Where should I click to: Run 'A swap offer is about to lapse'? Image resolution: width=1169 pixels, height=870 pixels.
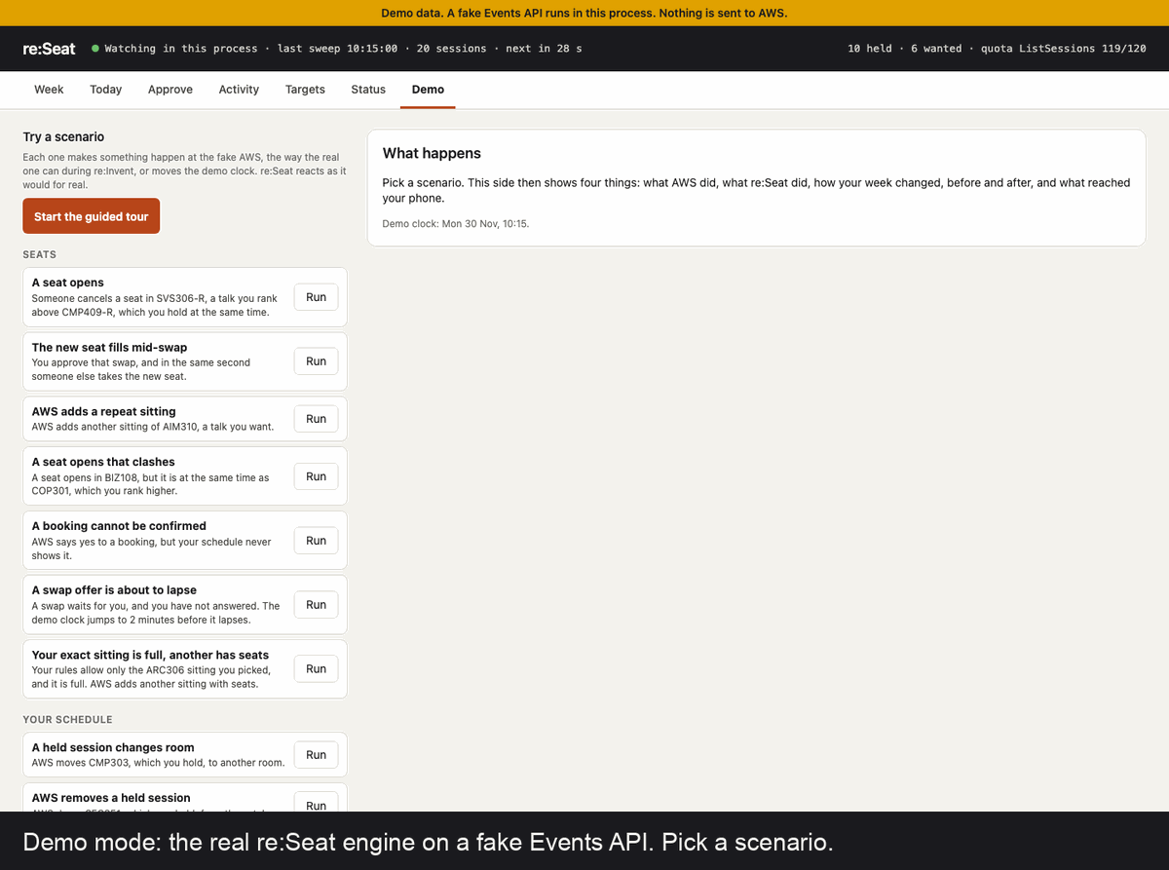[x=316, y=605]
